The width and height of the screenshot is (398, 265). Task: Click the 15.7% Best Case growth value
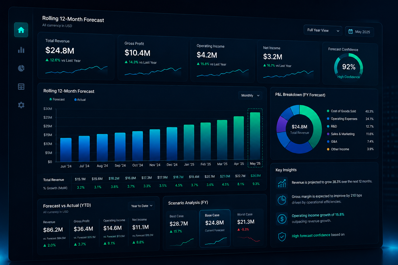[x=178, y=231]
